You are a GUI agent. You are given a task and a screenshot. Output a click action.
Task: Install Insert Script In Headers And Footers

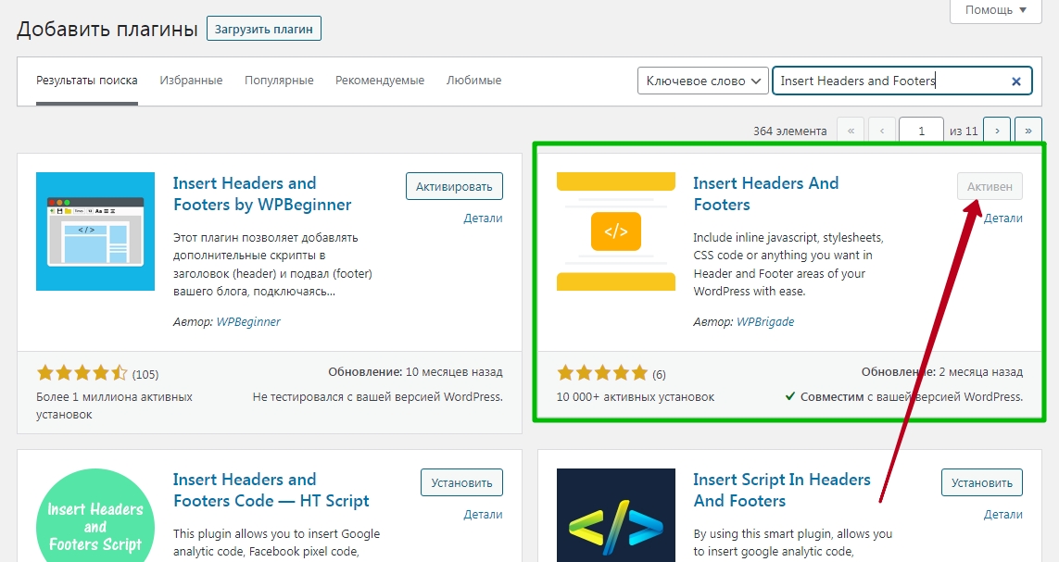(x=981, y=482)
